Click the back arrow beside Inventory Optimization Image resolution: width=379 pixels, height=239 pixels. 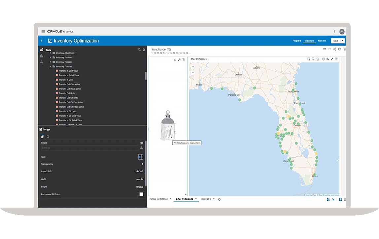tap(42, 41)
